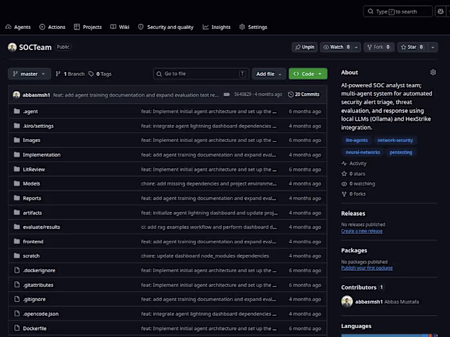Open the Agents tab
The height and width of the screenshot is (337, 450).
point(18,27)
